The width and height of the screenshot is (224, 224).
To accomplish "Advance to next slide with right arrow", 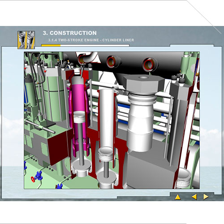I will coord(206,197).
